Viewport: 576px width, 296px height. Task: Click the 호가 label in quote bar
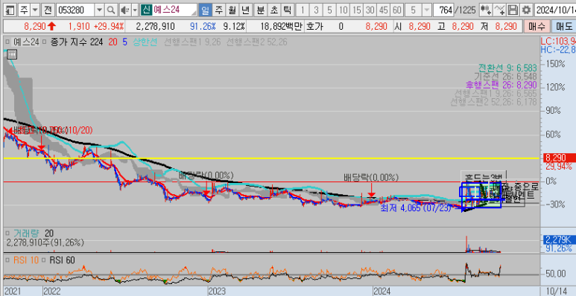(314, 27)
